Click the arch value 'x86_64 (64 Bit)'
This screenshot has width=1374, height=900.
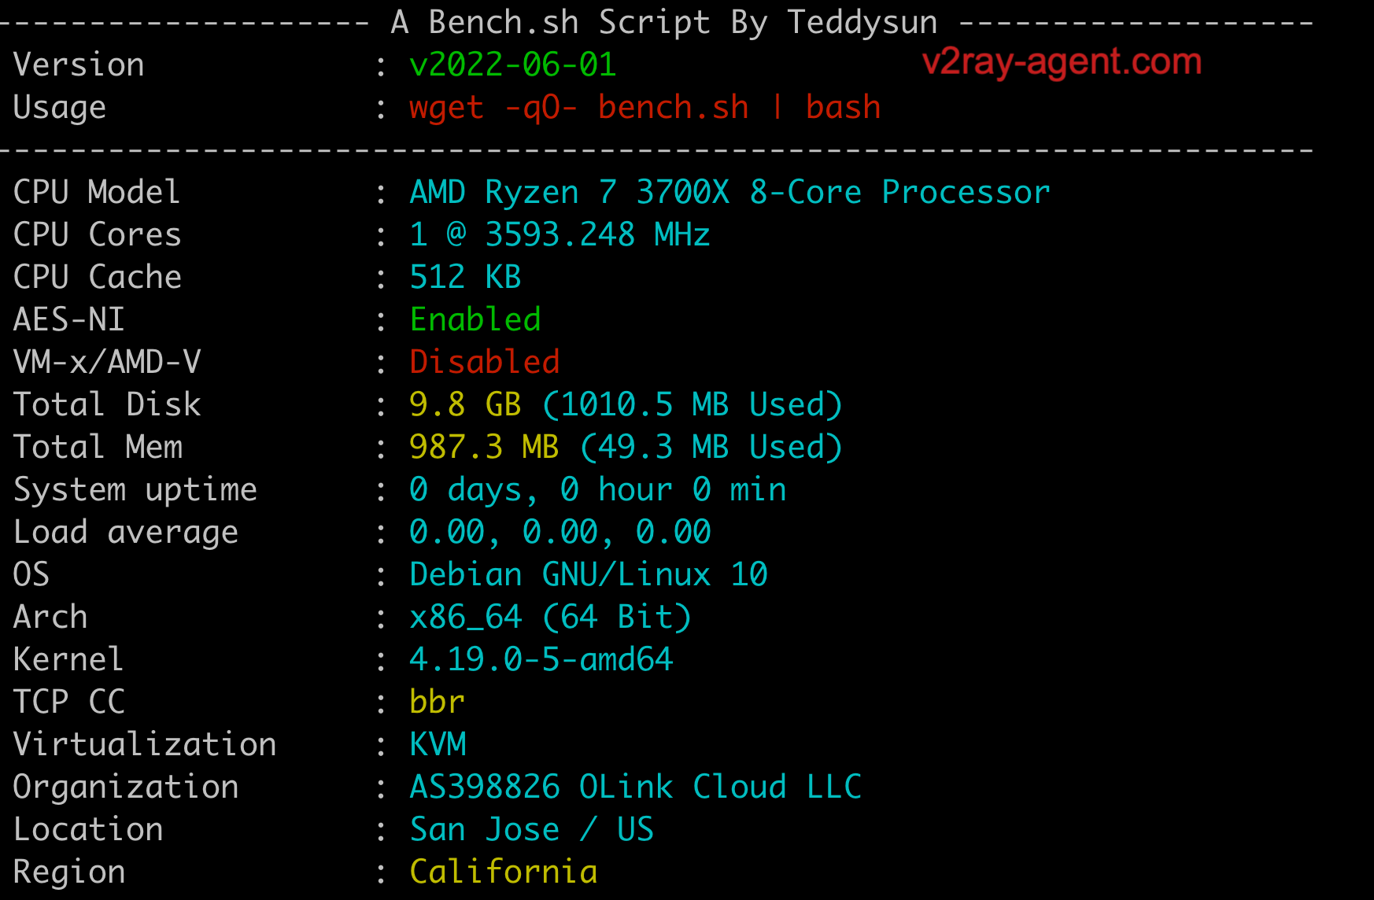coord(550,617)
